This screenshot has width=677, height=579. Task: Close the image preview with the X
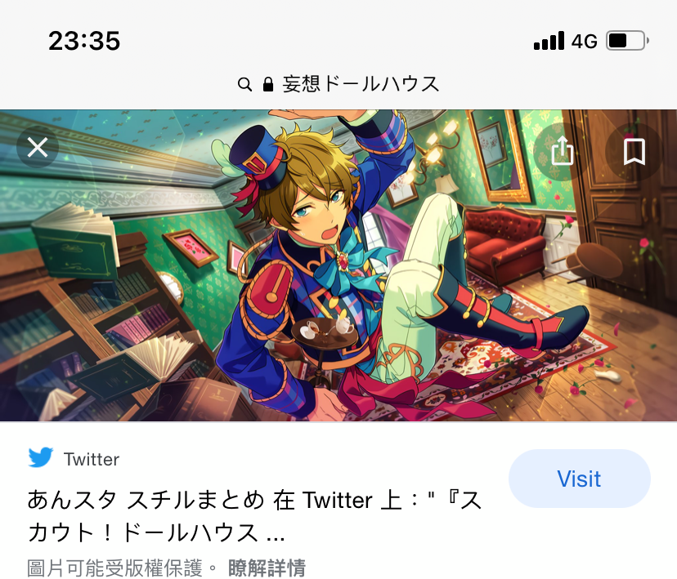coord(38,148)
